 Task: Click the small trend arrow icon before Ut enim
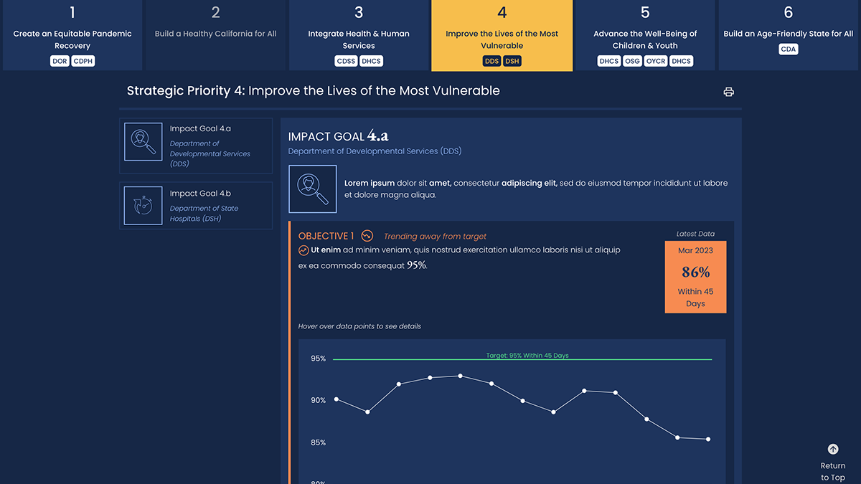(304, 250)
